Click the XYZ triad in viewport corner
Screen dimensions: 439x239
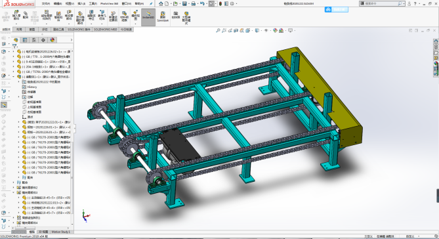click(86, 216)
